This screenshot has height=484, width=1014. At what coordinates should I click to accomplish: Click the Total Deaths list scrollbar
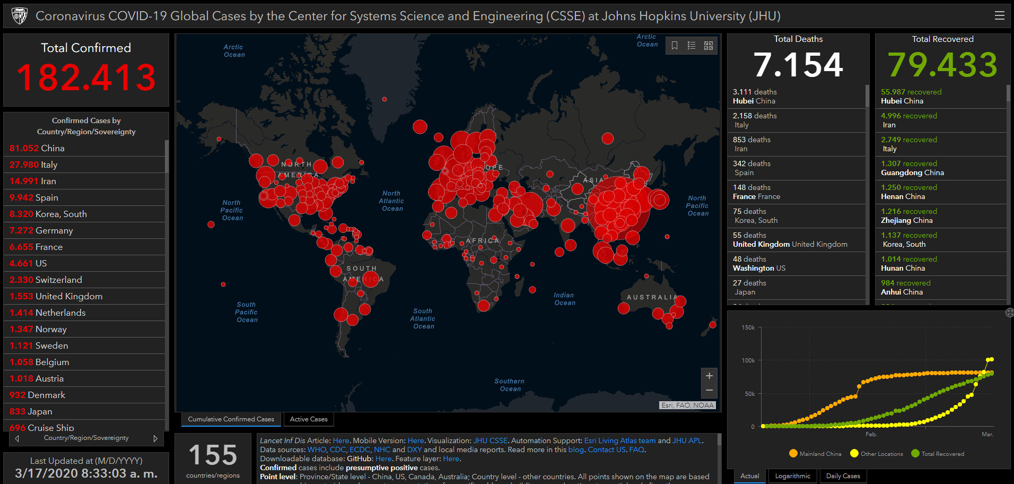pos(867,97)
